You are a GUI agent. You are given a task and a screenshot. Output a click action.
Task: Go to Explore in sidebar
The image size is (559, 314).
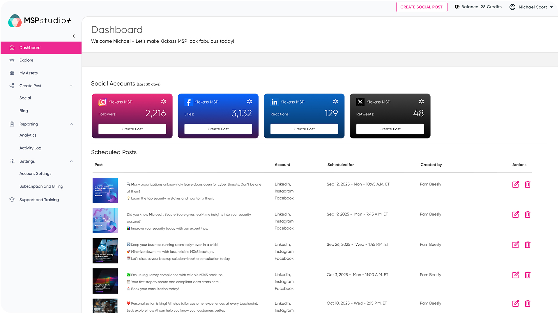26,60
